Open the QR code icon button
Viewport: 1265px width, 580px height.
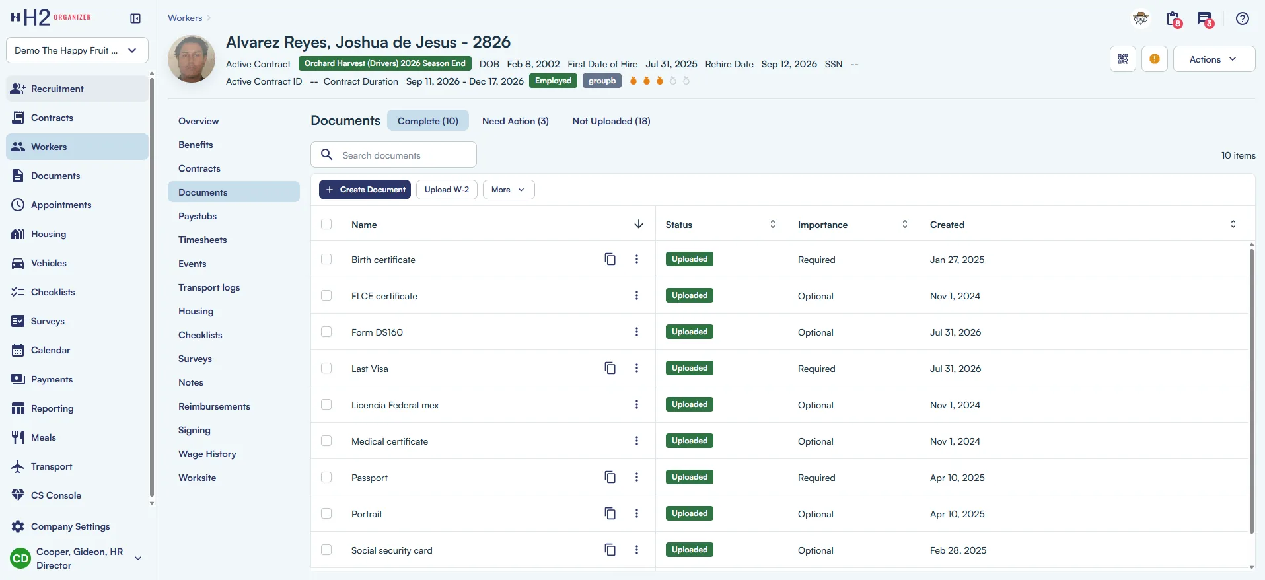[1122, 59]
